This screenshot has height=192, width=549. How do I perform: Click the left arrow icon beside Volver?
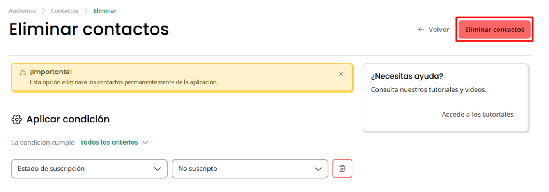point(421,30)
